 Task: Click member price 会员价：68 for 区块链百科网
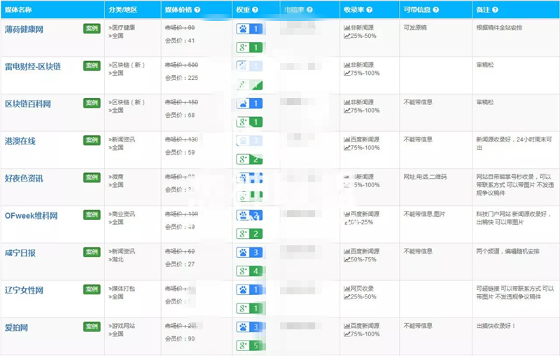[180, 115]
